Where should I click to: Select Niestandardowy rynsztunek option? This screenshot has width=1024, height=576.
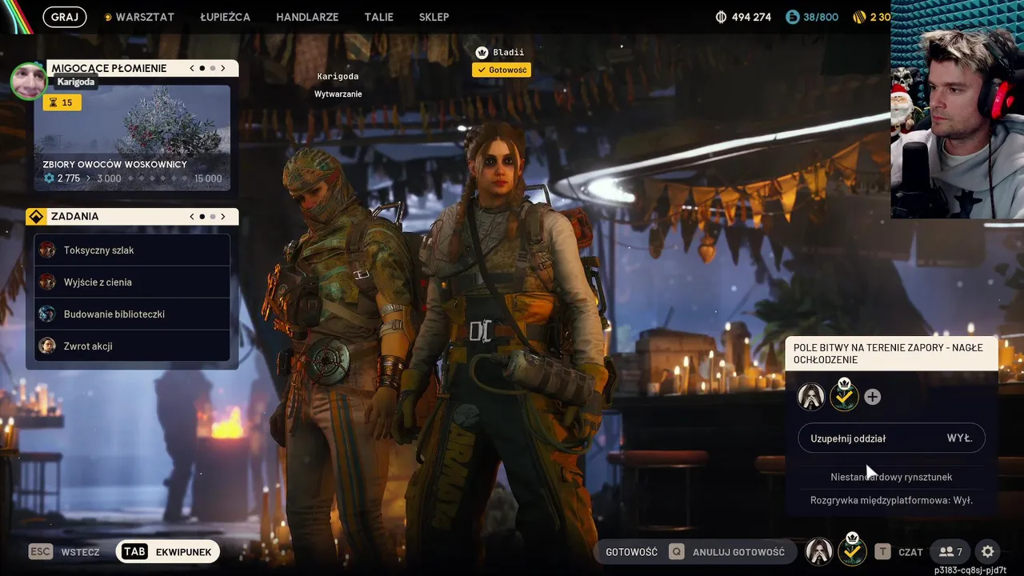[891, 477]
